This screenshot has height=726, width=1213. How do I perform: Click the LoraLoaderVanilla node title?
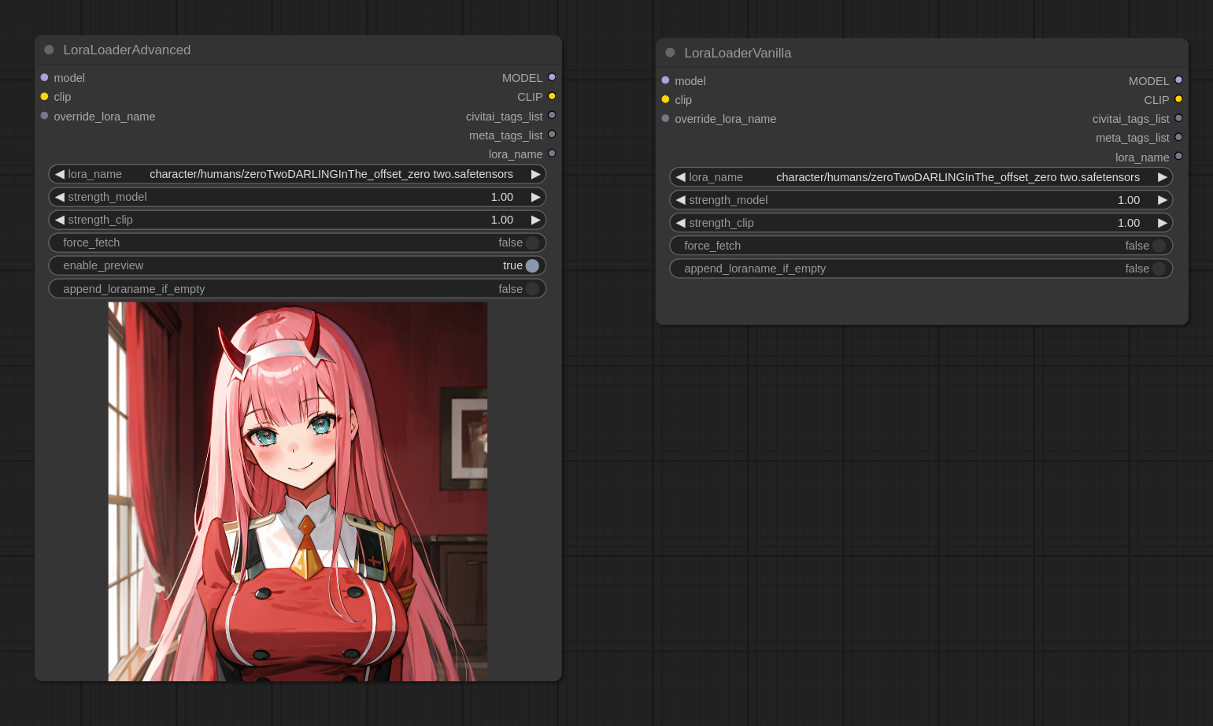pyautogui.click(x=738, y=53)
